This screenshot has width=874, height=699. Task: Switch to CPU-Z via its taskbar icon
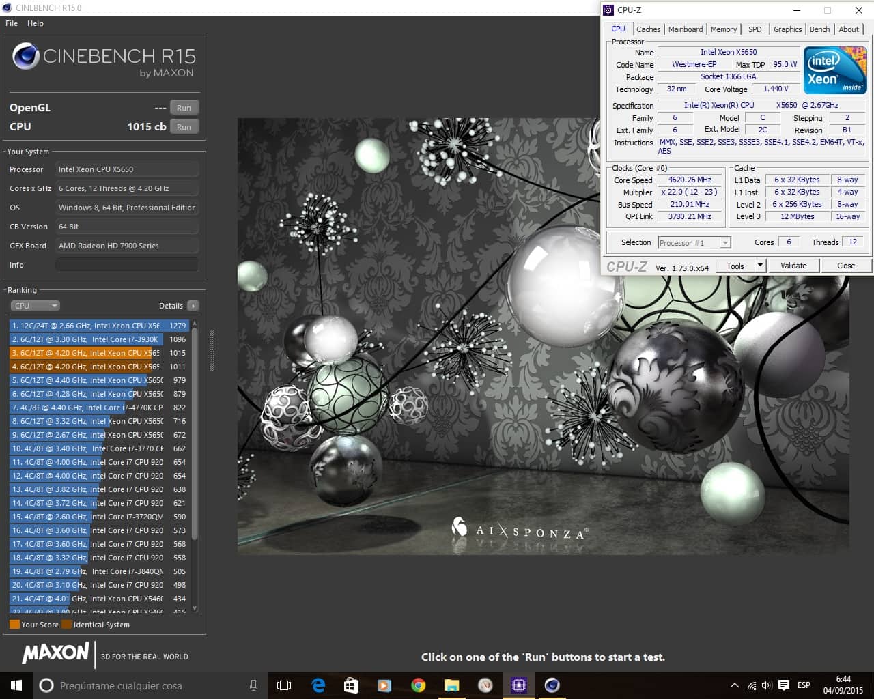point(519,685)
